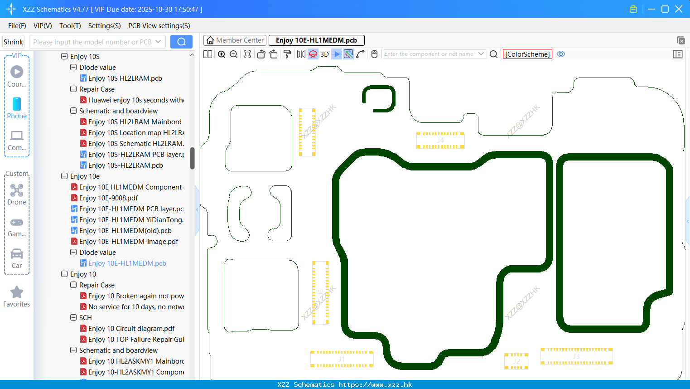Viewport: 690px width, 389px height.
Task: Click the detach window icon near the tabs
Action: point(680,40)
